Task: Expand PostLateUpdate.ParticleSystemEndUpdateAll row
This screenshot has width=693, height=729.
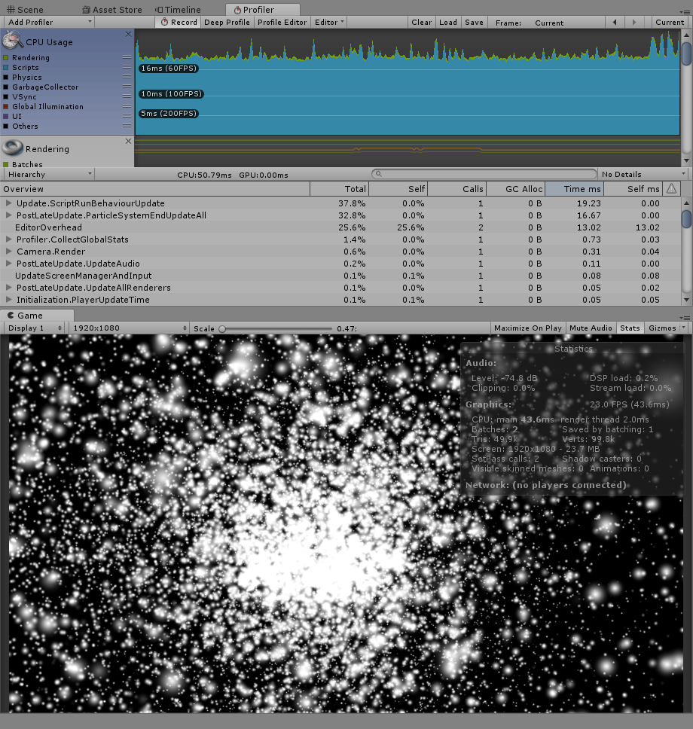Action: coord(8,215)
